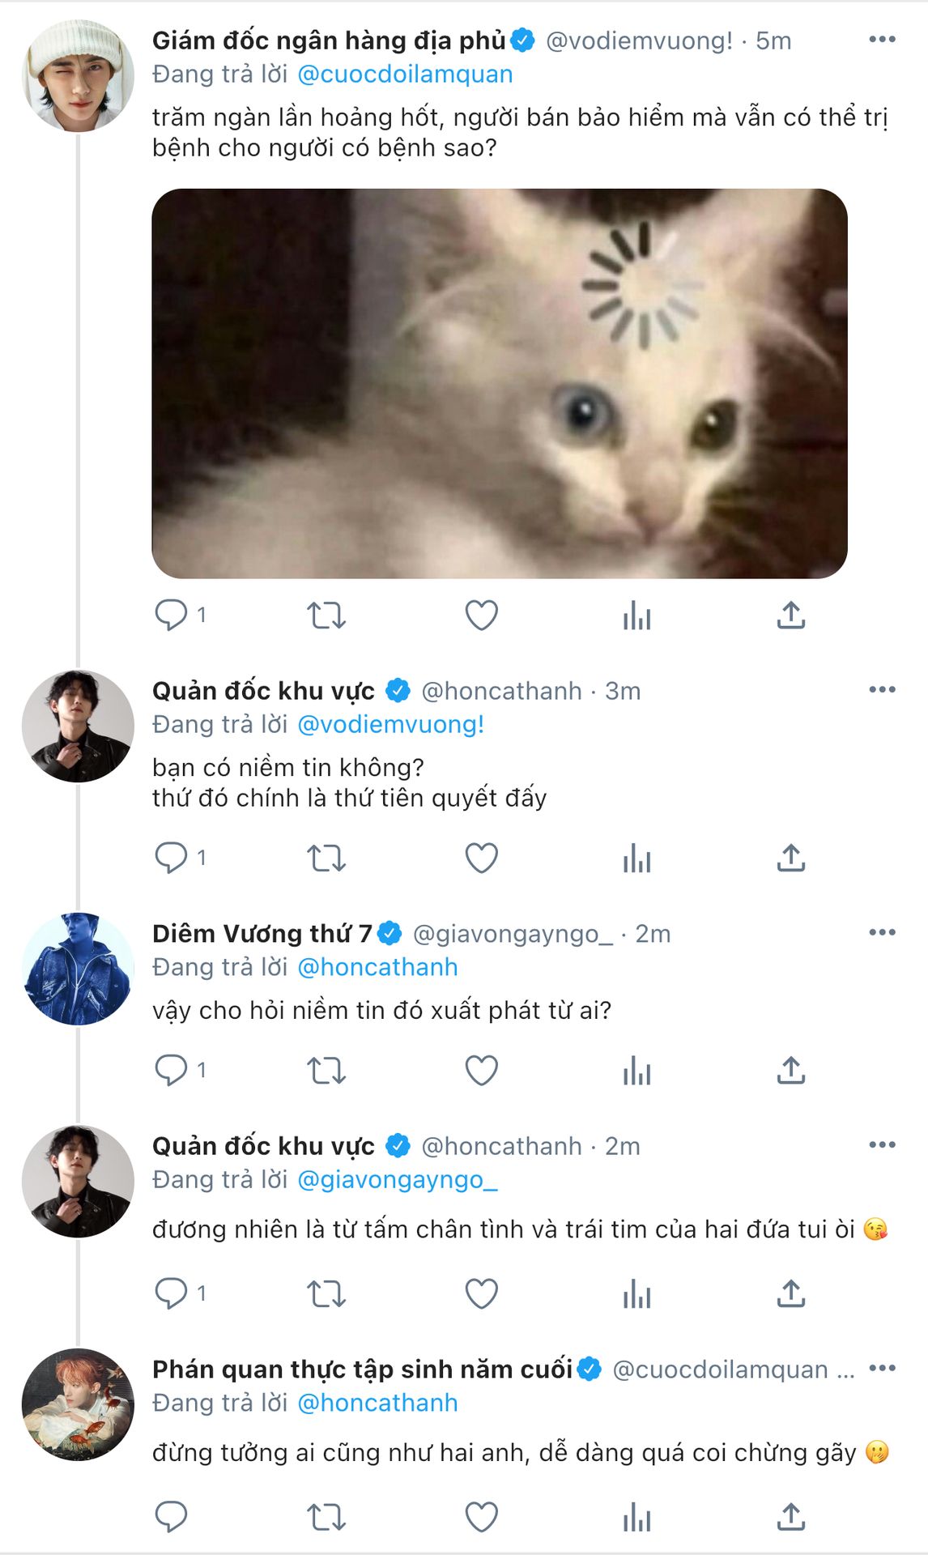Retweet Diêm Vương thứ 7's question tweet
Viewport: 928px width, 1555px height.
pyautogui.click(x=326, y=1071)
